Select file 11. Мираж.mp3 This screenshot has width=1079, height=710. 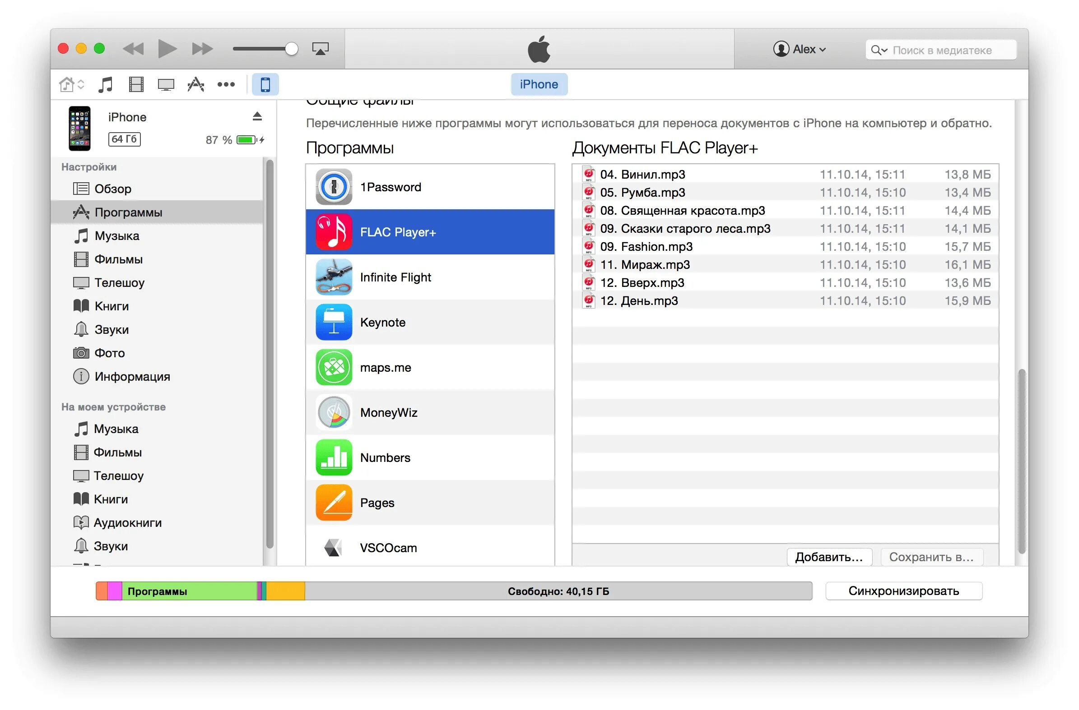(786, 265)
